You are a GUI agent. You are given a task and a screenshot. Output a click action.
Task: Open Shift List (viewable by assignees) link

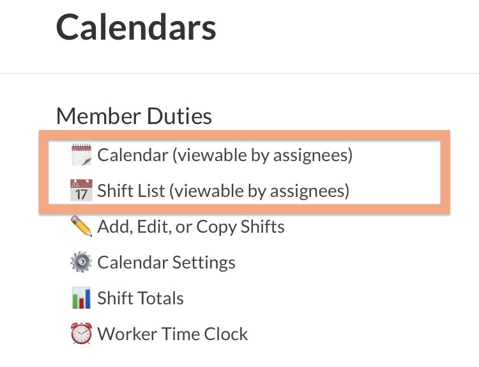tap(223, 191)
